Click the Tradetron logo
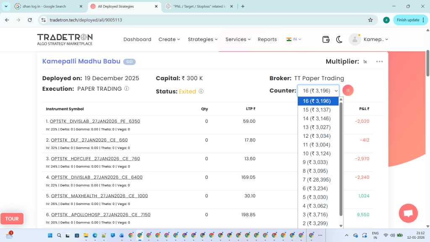430x242 pixels. click(x=65, y=39)
